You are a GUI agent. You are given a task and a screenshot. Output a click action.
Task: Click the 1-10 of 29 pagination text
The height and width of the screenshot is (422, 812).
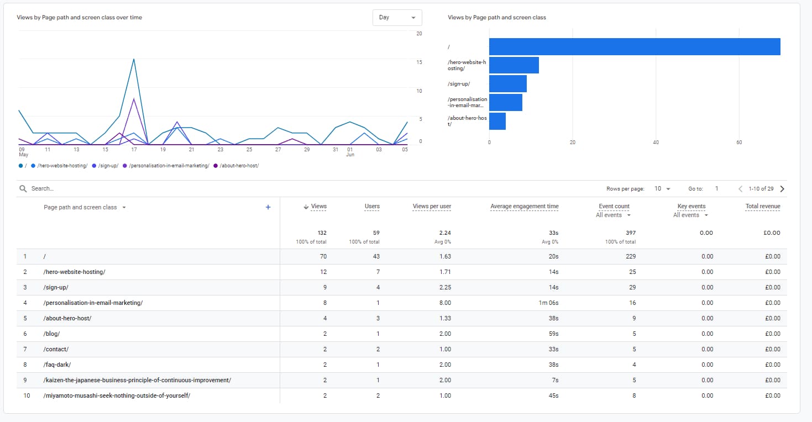click(x=762, y=188)
